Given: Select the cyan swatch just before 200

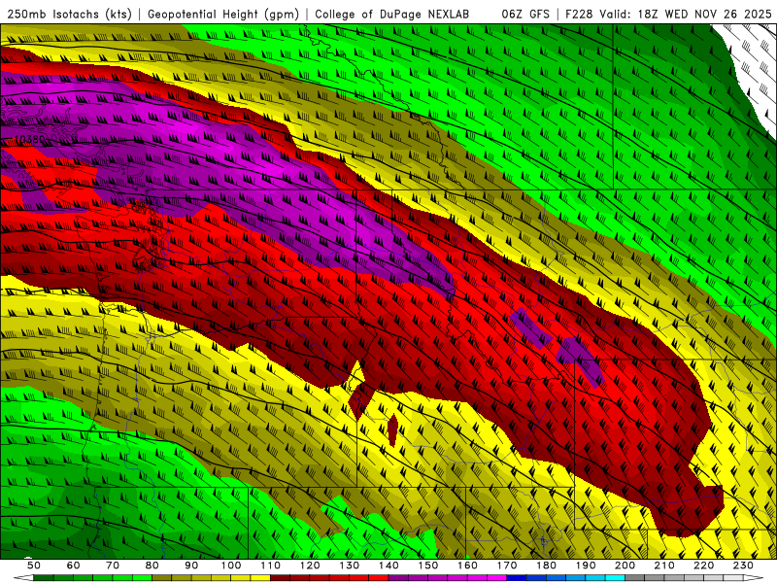Looking at the screenshot, I should pyautogui.click(x=615, y=577).
